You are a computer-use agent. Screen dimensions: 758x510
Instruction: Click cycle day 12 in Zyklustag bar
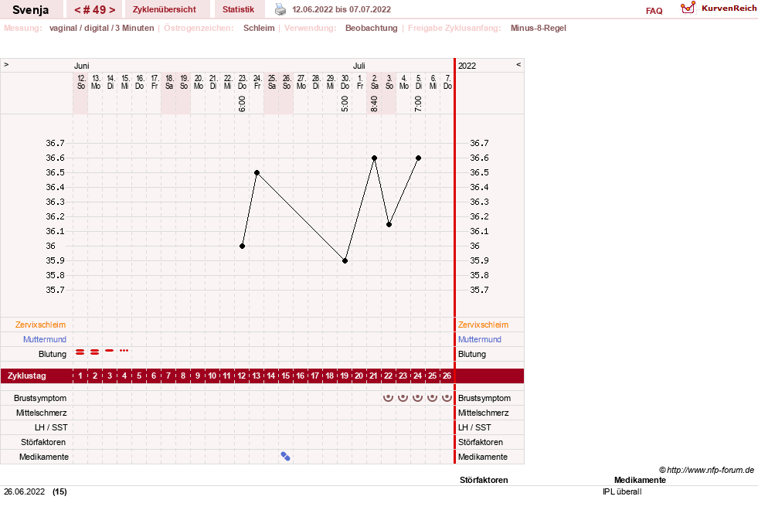click(241, 376)
